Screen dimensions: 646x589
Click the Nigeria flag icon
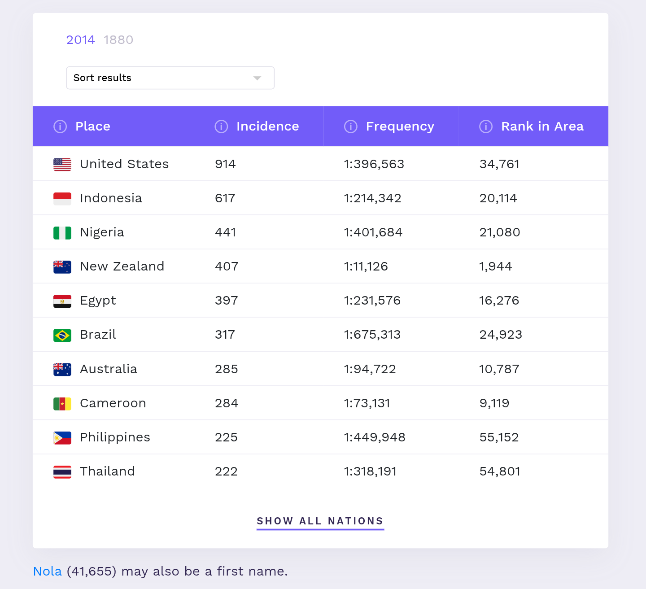(62, 233)
